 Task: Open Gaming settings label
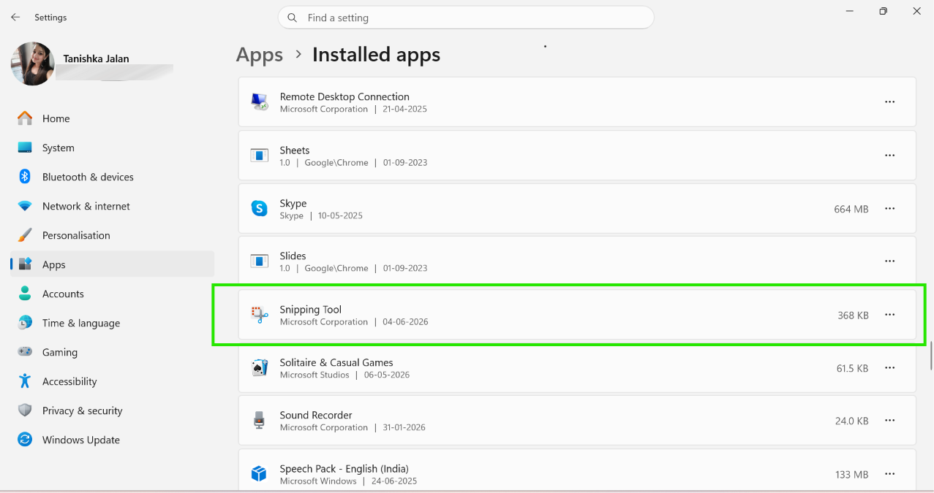60,352
